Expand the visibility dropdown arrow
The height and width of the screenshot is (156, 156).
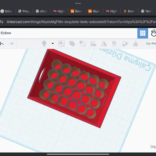(53, 44)
